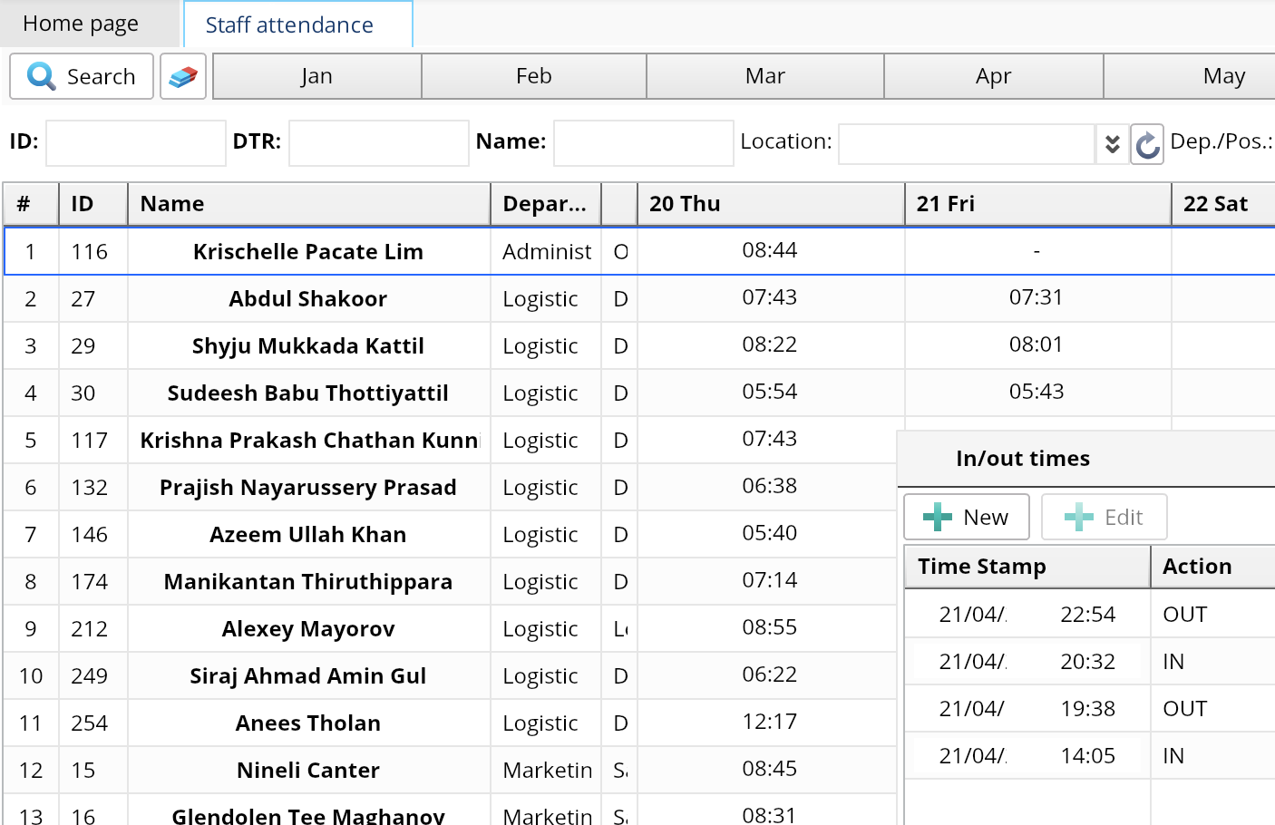The image size is (1275, 825).
Task: Click the 22:54 OUT timestamp entry
Action: [1025, 614]
